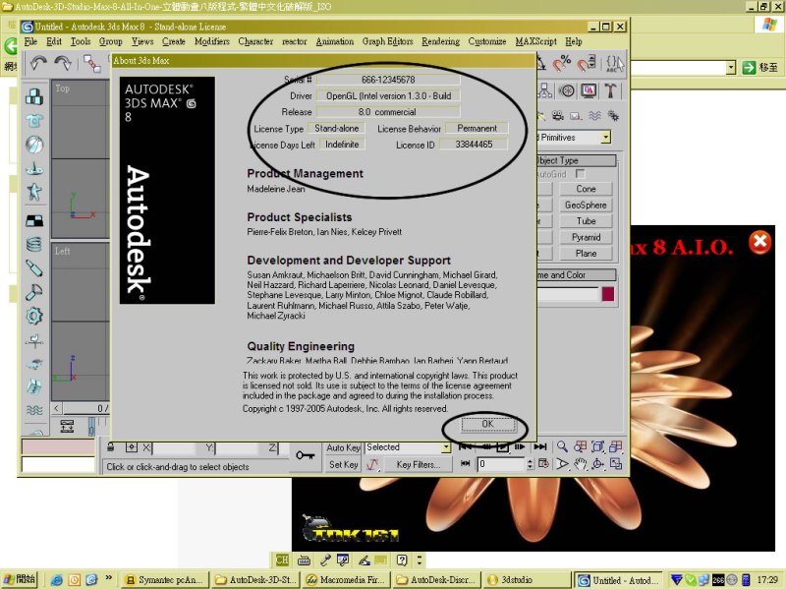Click the Maximize Viewport Toggle icon
This screenshot has height=590, width=786.
(616, 464)
